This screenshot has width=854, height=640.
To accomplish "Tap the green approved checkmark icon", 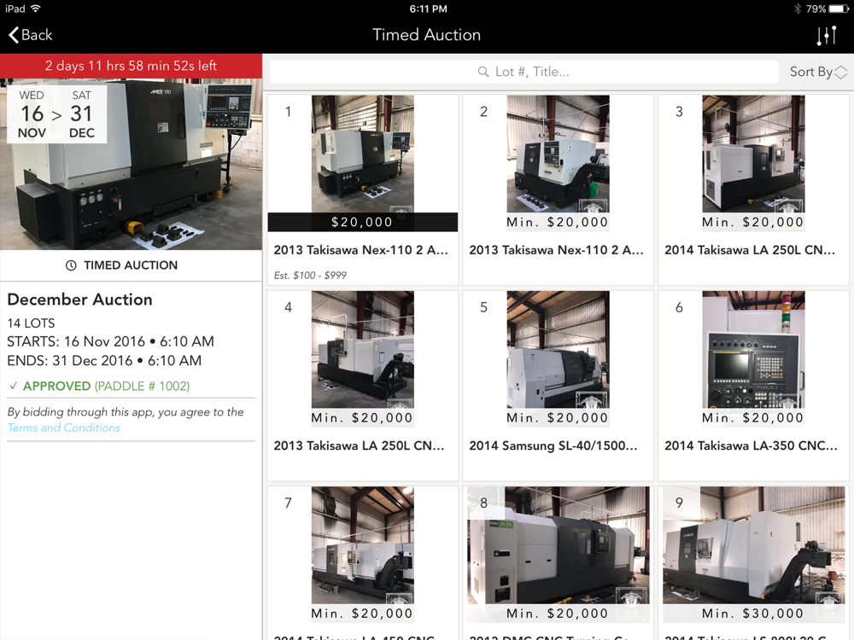I will (x=14, y=387).
